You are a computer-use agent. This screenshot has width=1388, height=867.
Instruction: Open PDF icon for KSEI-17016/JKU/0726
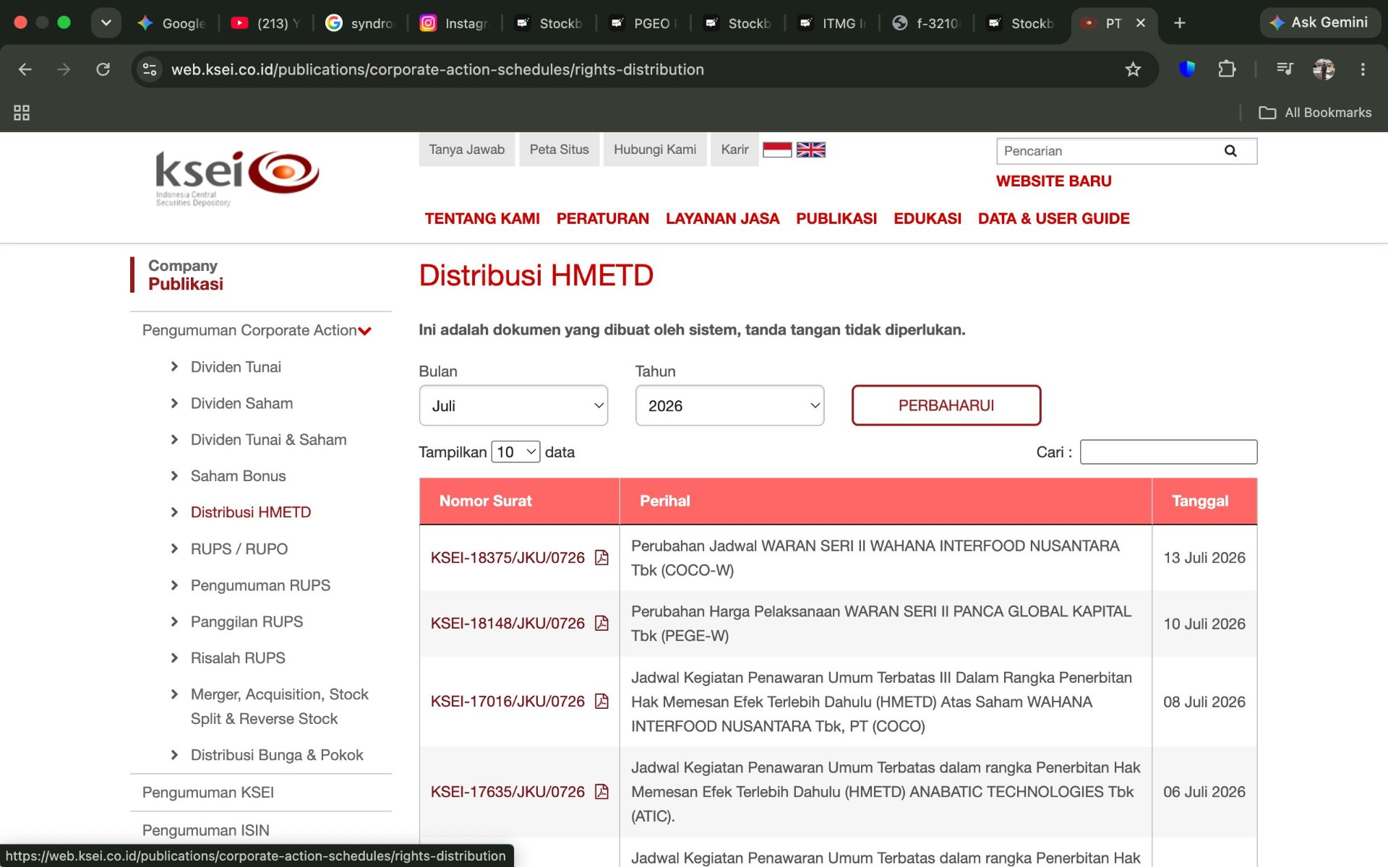pyautogui.click(x=601, y=702)
